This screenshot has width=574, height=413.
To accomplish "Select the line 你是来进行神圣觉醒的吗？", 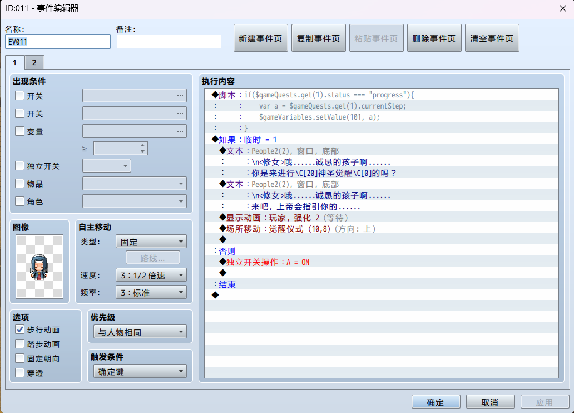I will pos(382,173).
